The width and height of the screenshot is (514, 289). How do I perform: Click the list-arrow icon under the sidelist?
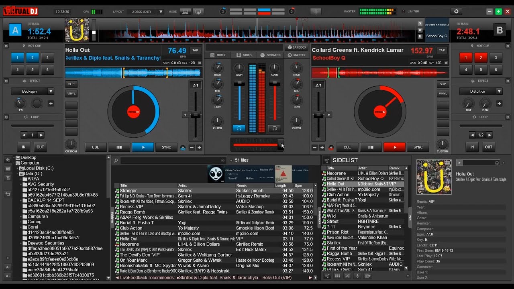pyautogui.click(x=367, y=276)
